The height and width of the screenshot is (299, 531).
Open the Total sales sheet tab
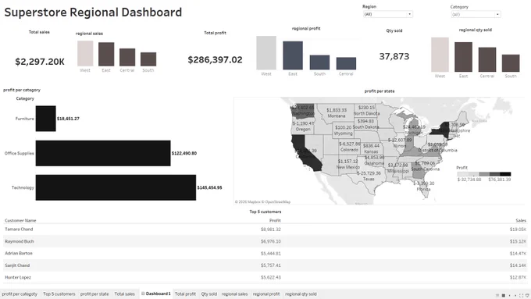point(124,294)
